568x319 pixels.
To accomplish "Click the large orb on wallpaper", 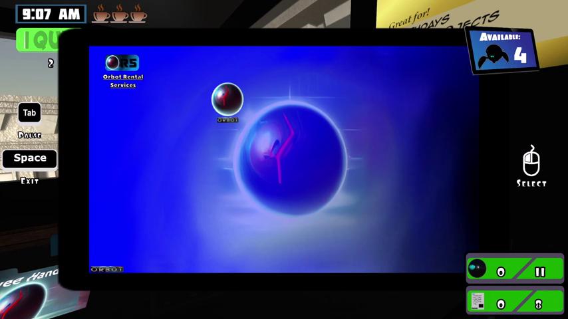I will point(291,158).
